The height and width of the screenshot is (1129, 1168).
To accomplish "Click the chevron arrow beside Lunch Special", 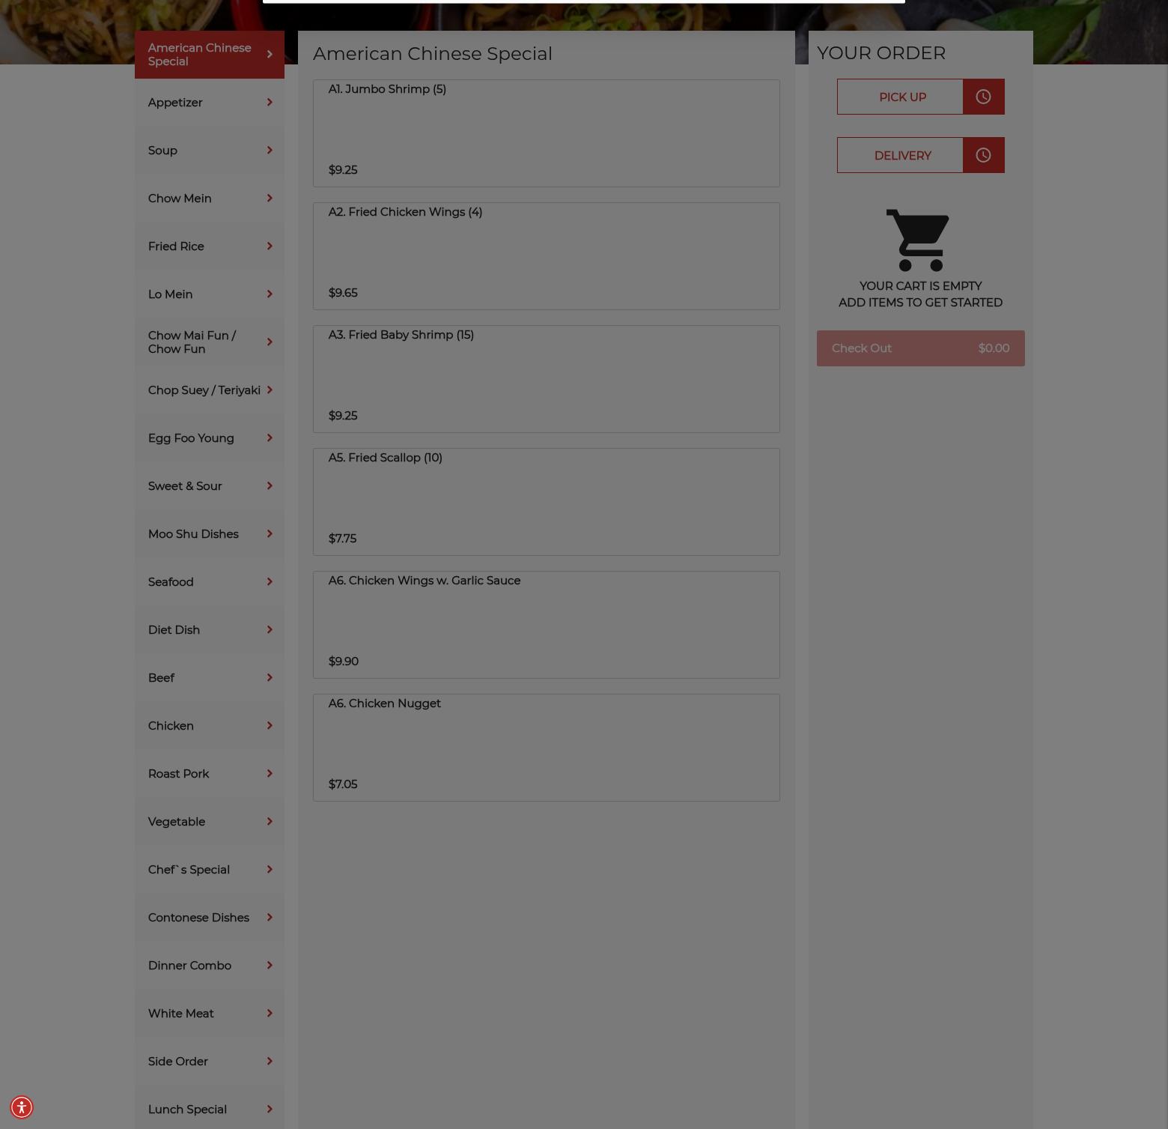I will [x=270, y=1109].
